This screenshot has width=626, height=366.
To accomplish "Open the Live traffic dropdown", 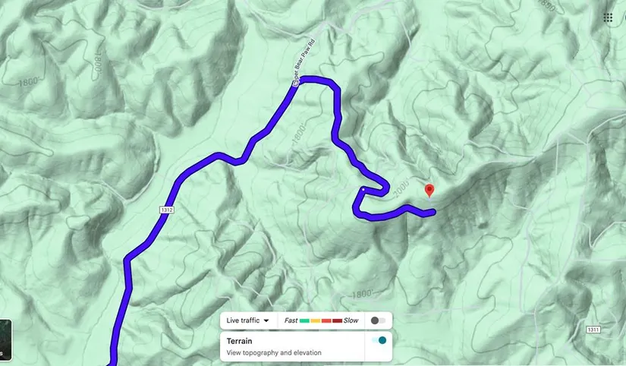I will click(247, 320).
